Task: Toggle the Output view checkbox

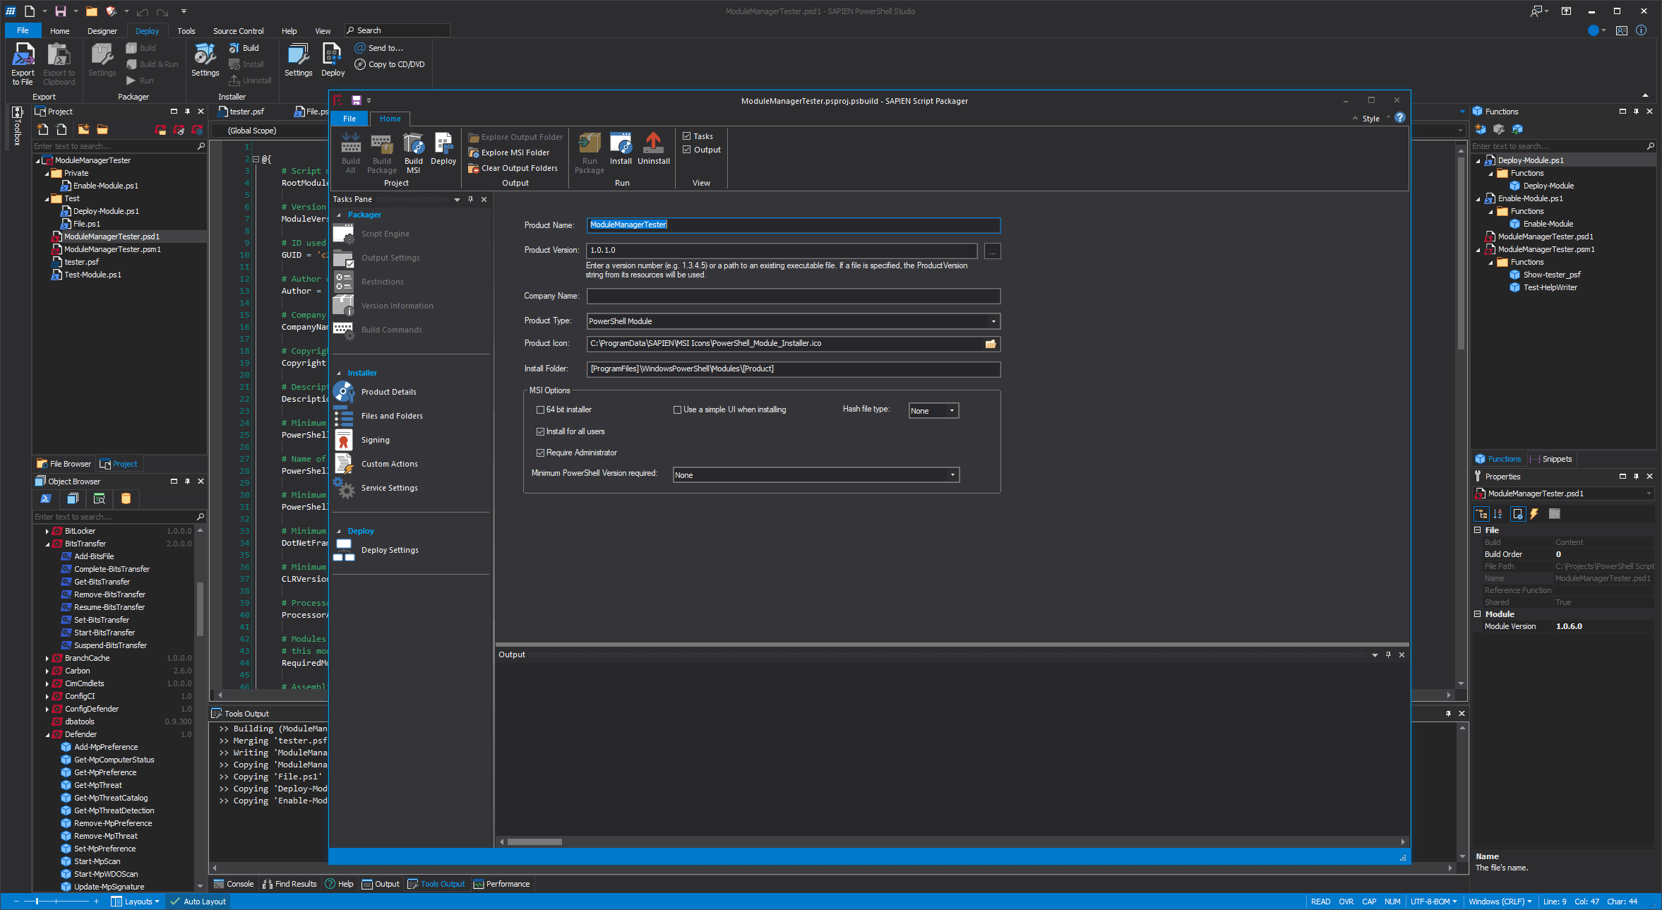Action: [686, 150]
